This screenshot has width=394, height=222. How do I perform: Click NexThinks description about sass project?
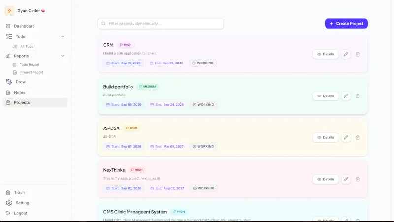(131, 178)
